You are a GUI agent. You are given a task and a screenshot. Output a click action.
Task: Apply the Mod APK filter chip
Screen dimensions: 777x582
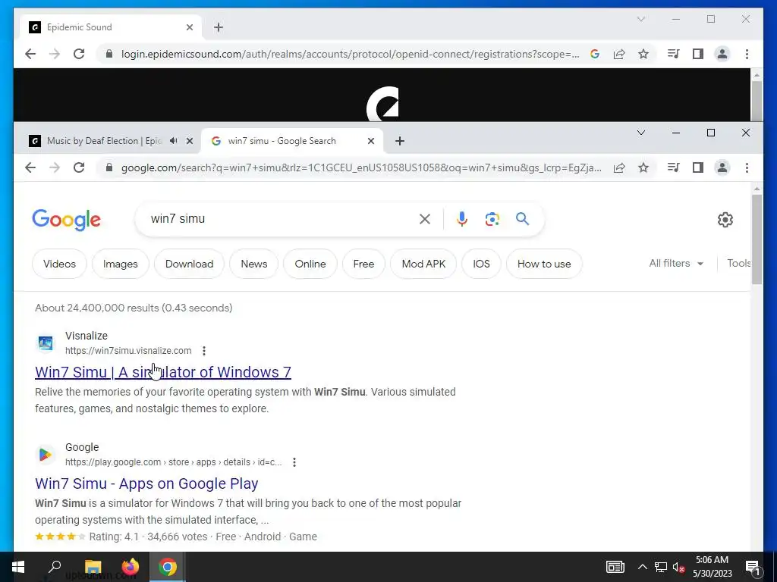coord(423,264)
